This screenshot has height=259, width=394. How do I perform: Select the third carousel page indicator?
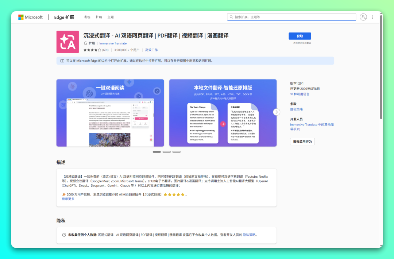(177, 152)
